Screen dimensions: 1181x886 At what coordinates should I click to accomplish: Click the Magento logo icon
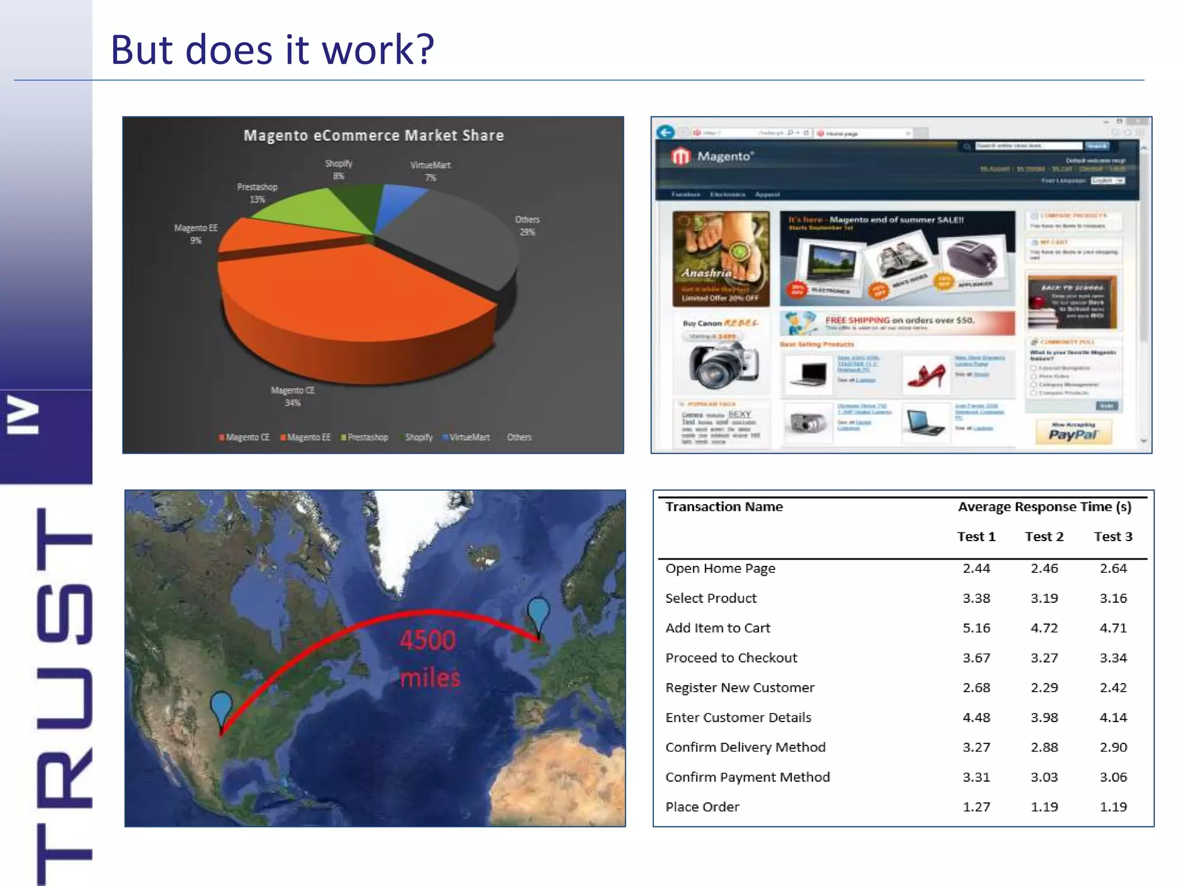pyautogui.click(x=680, y=156)
